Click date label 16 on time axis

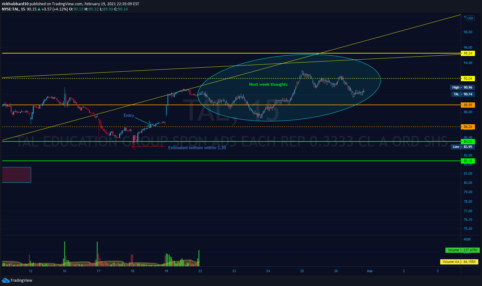click(x=65, y=271)
